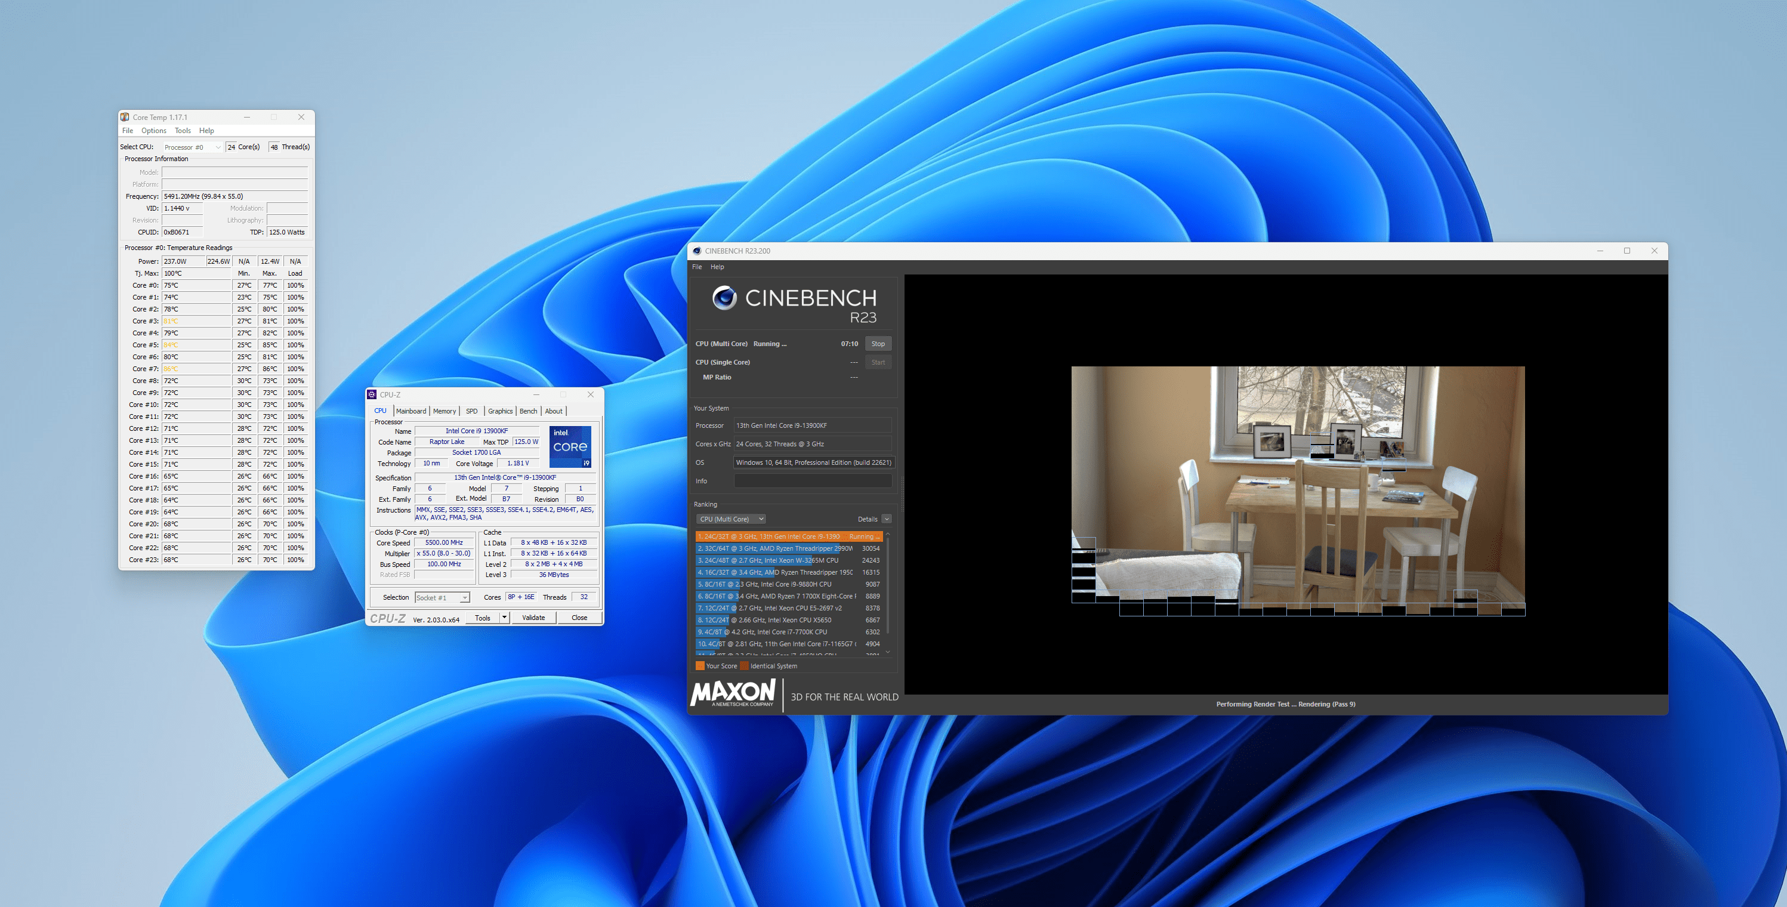1787x907 pixels.
Task: Open the Cinebench File menu
Action: pyautogui.click(x=697, y=267)
